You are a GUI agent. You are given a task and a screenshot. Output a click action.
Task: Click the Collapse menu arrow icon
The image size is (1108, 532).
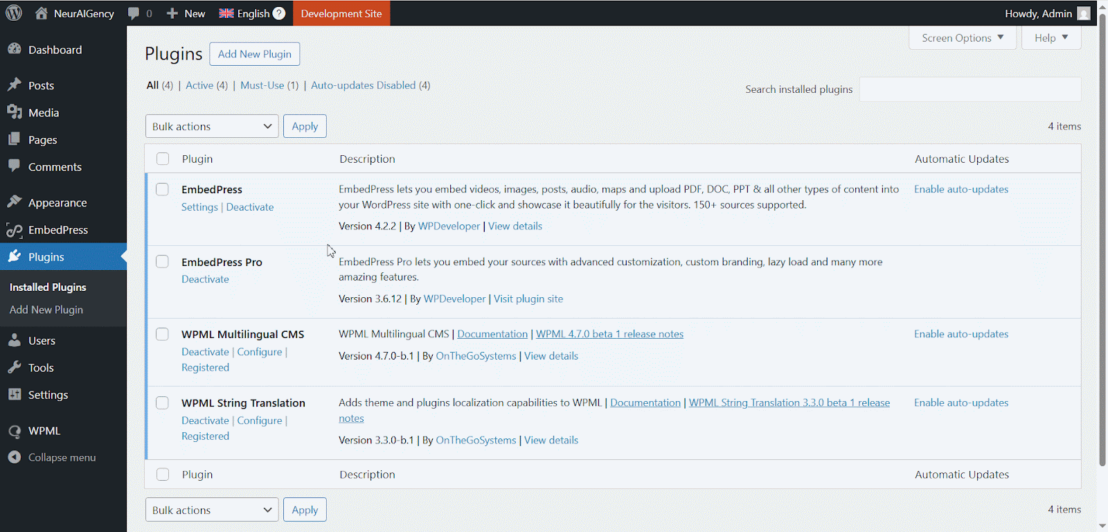[15, 457]
